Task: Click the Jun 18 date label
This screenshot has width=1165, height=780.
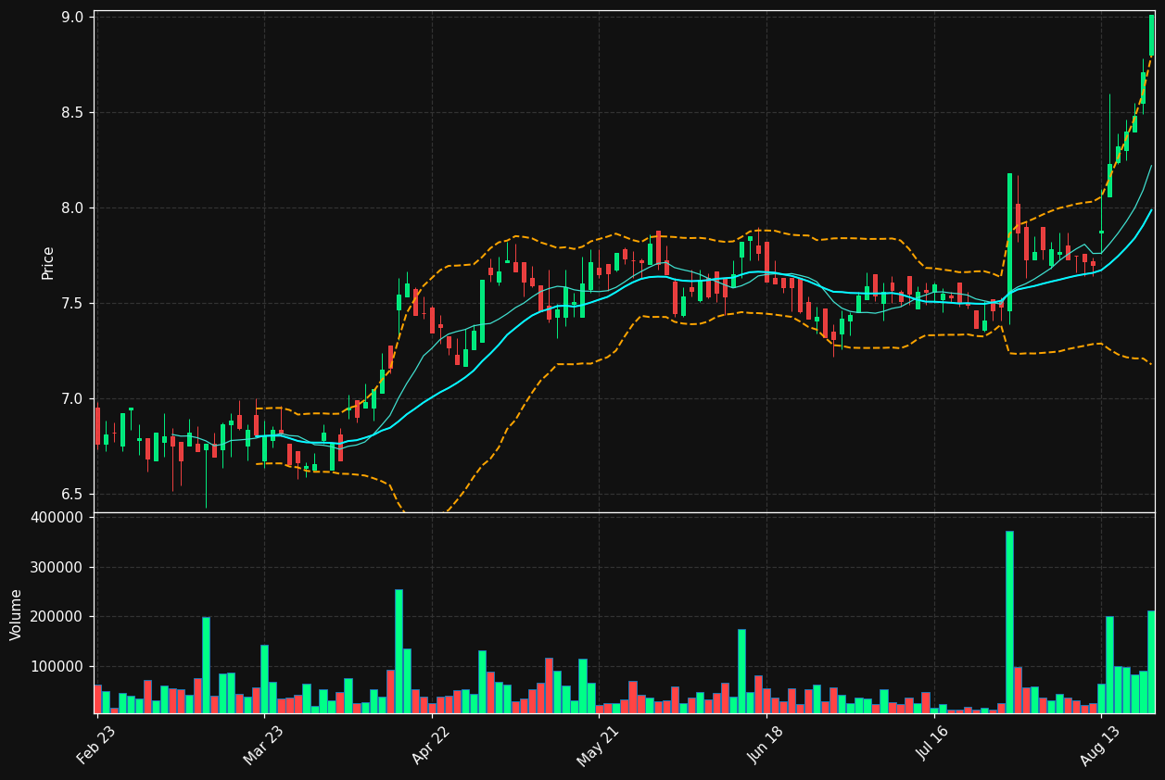Action: click(766, 744)
